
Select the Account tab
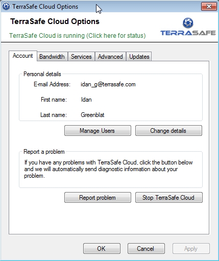[23, 56]
